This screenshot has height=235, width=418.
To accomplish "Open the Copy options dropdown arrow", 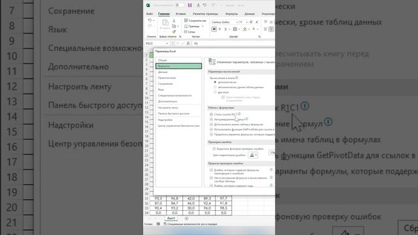I will click(x=178, y=26).
